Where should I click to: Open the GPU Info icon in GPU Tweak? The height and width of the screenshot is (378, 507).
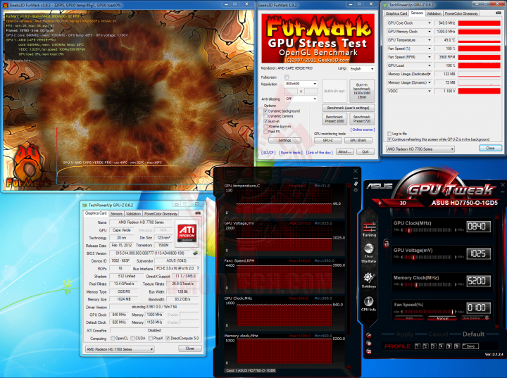point(368,303)
